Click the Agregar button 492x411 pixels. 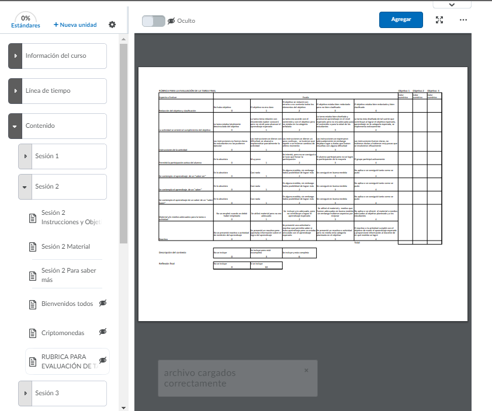point(401,19)
